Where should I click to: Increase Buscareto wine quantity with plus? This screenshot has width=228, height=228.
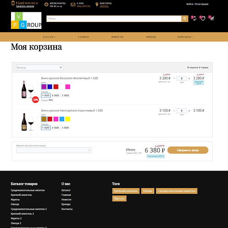[189, 78]
